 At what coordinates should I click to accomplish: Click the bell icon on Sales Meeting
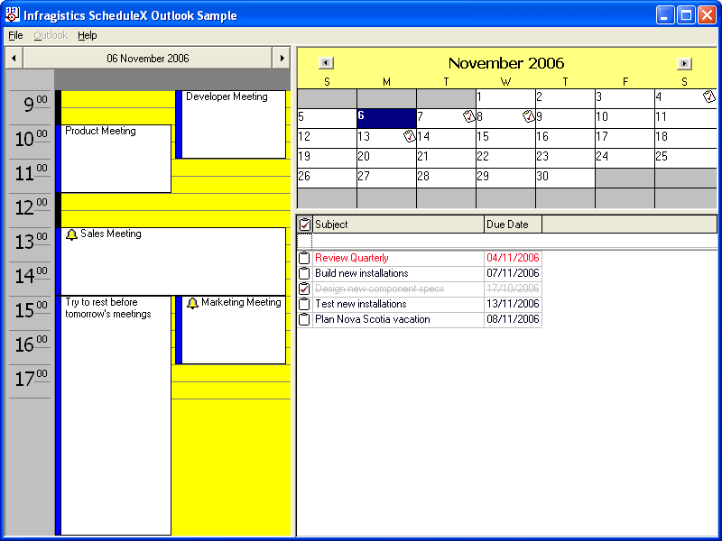71,234
